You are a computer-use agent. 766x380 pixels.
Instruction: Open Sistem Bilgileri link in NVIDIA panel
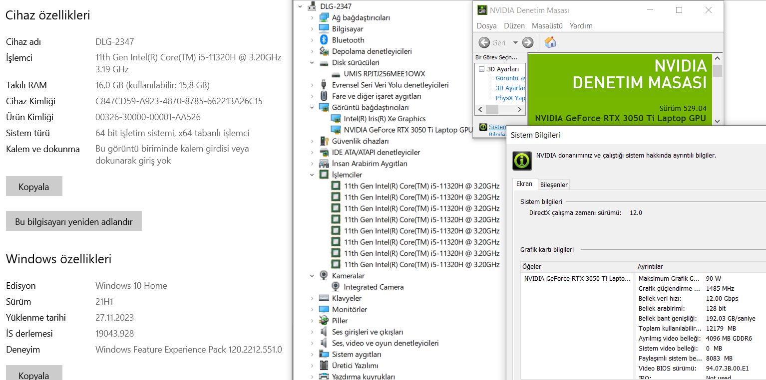pos(497,127)
